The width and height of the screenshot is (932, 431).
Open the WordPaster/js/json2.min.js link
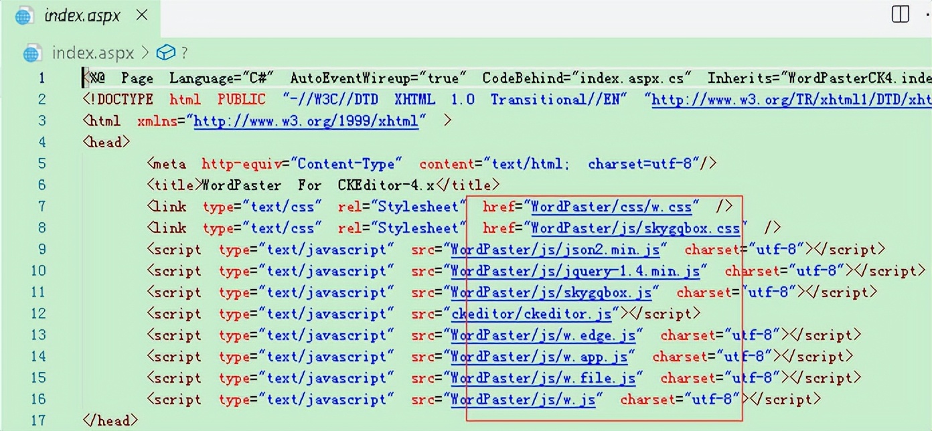(x=555, y=250)
